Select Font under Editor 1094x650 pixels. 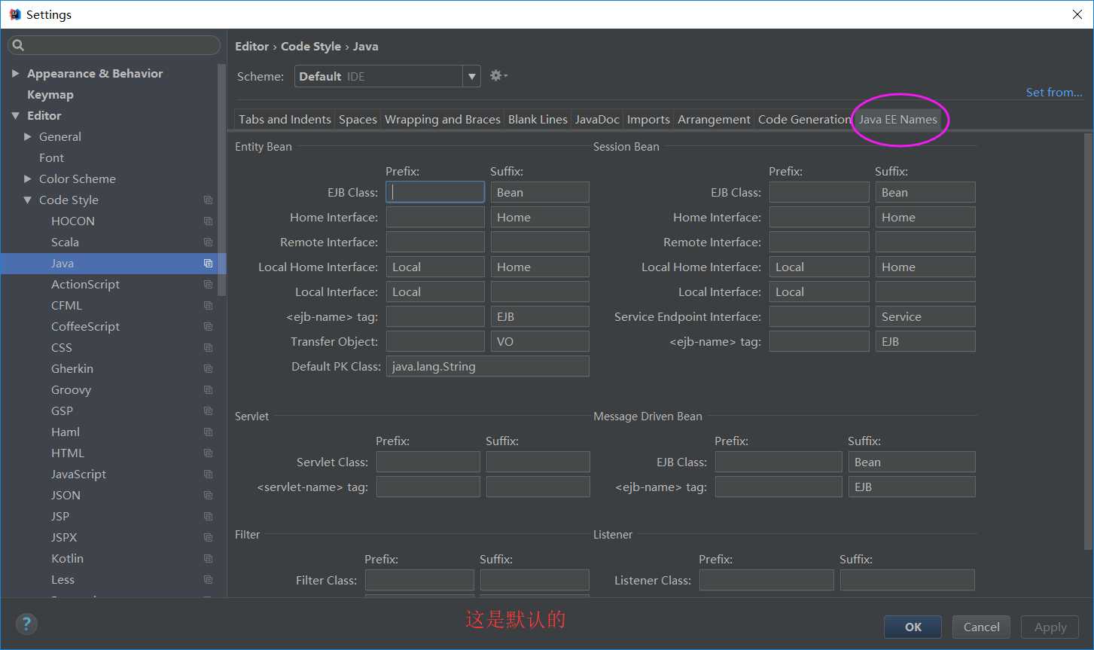(51, 157)
